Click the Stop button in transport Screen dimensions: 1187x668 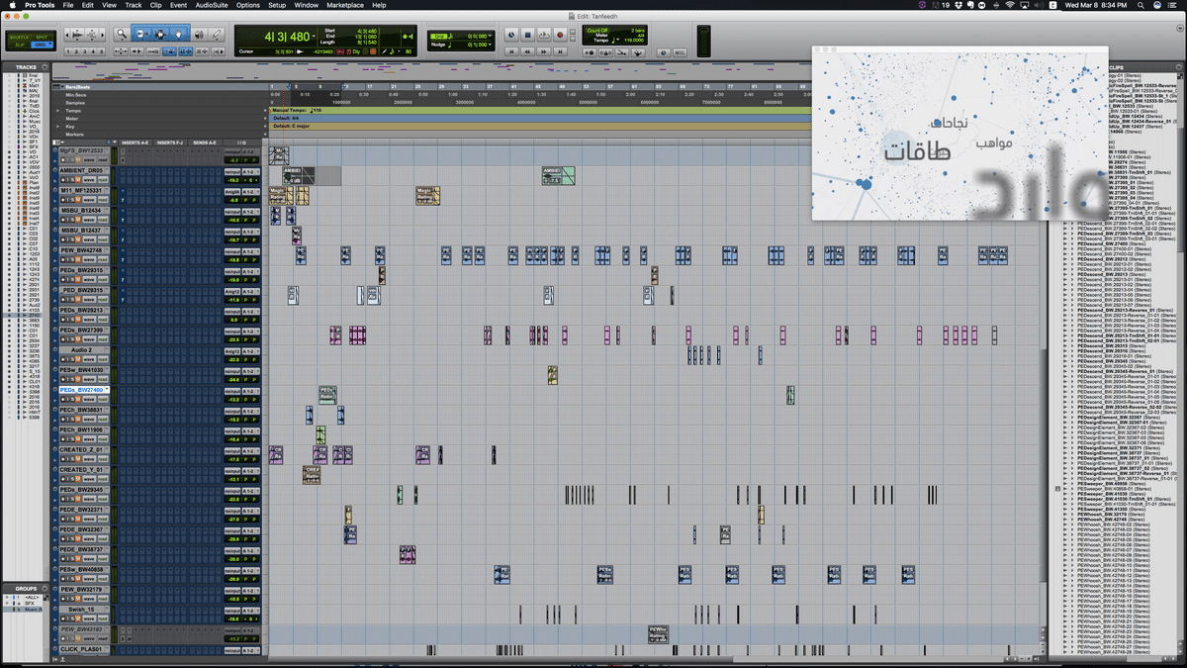(528, 35)
